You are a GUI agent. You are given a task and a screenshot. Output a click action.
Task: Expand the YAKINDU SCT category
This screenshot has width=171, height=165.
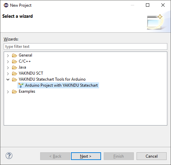click(x=8, y=74)
